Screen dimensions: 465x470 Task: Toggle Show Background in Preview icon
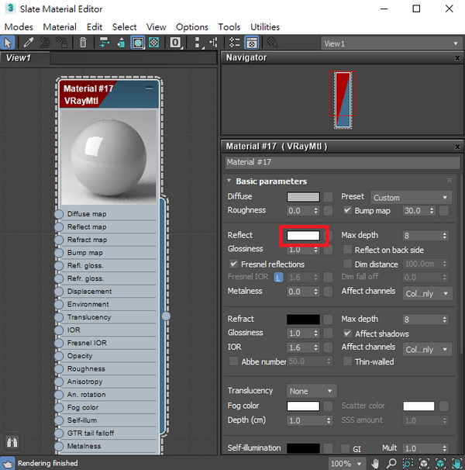tap(154, 43)
